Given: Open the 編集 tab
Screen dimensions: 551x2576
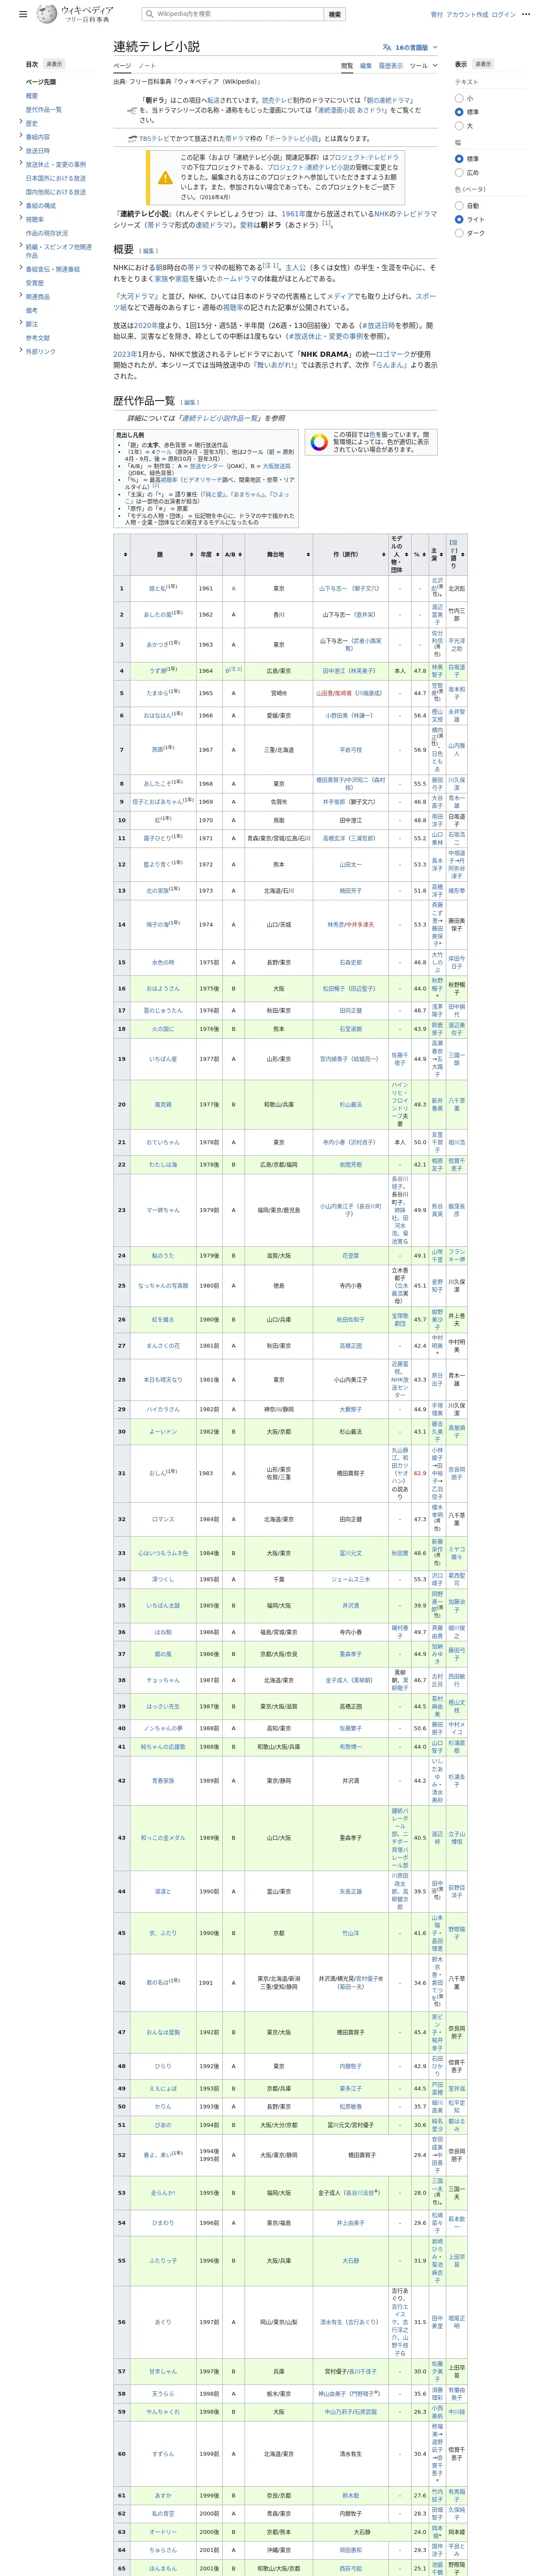Looking at the screenshot, I should [366, 66].
